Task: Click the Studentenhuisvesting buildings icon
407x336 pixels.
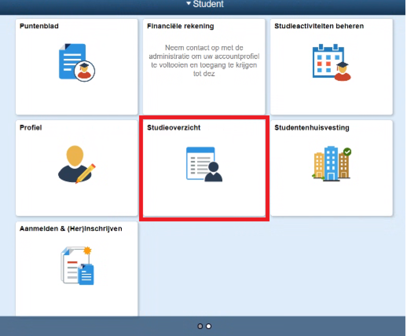Action: 331,164
